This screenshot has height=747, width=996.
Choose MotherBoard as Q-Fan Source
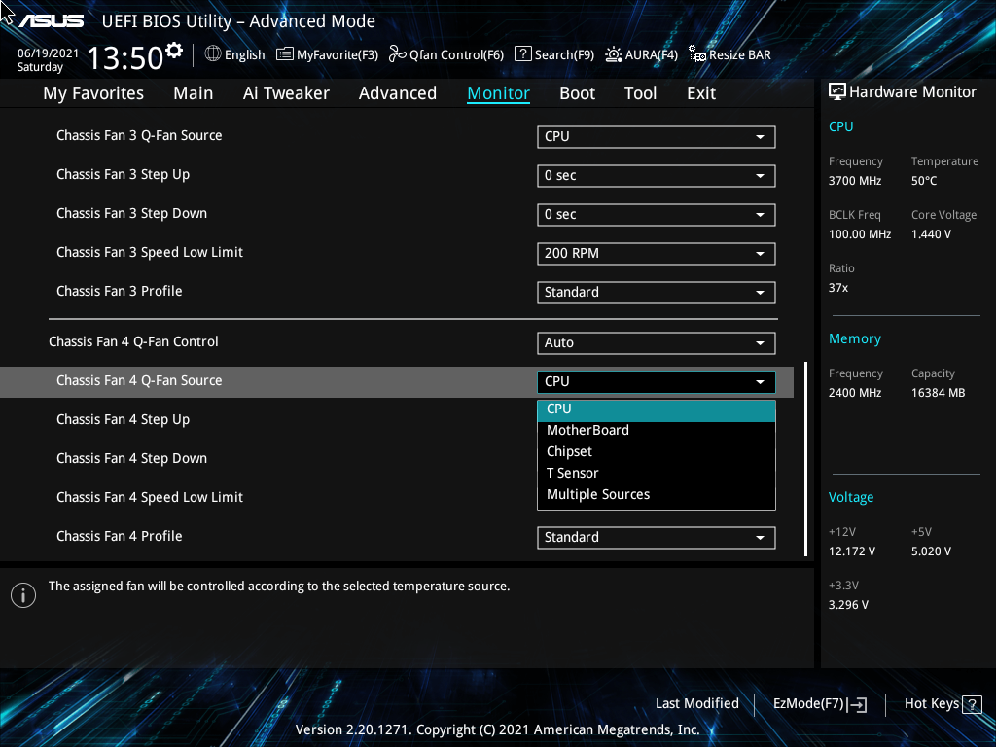(x=587, y=430)
